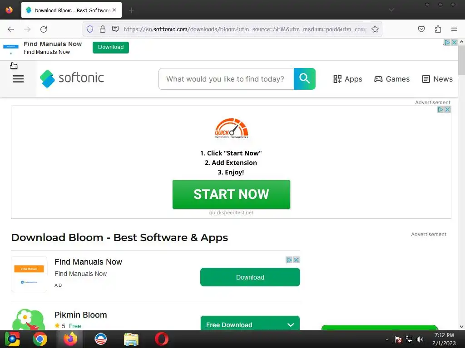Click the top banner's green Download button
The image size is (465, 348).
(x=111, y=47)
